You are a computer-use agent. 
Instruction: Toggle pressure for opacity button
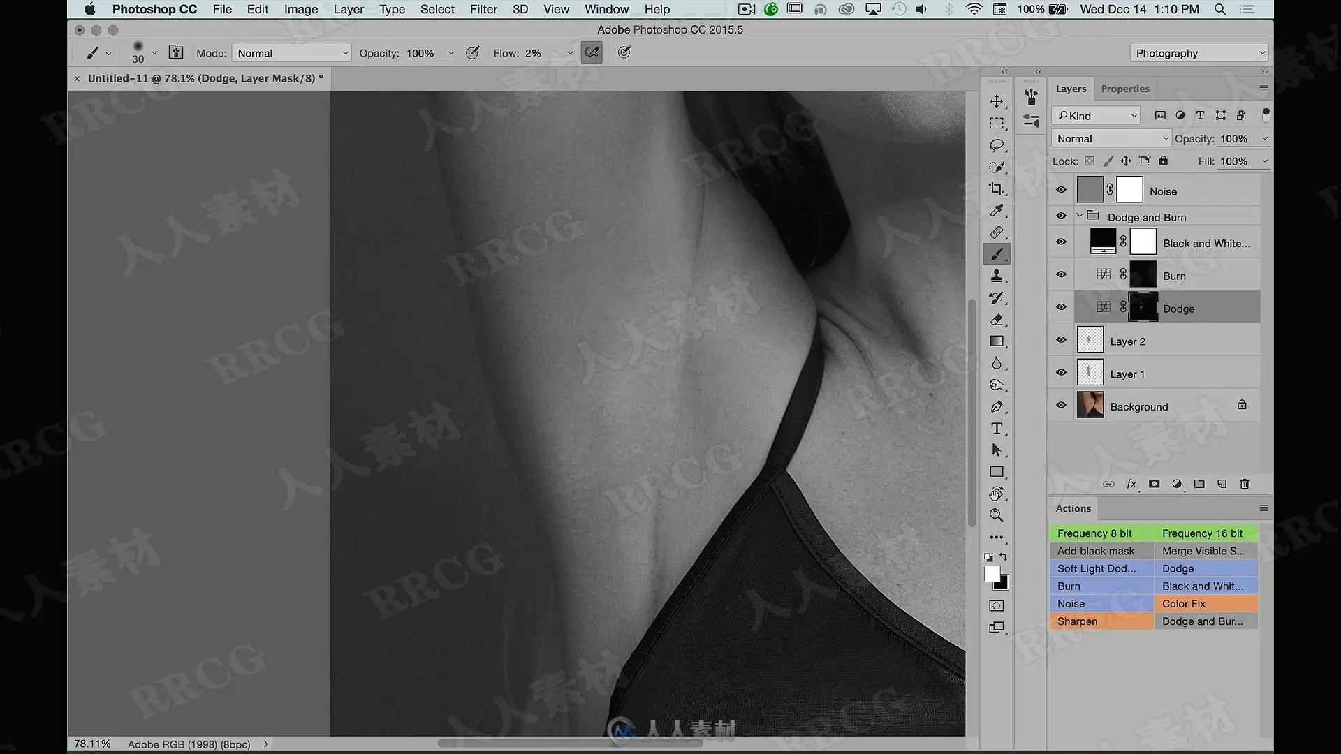click(x=473, y=52)
